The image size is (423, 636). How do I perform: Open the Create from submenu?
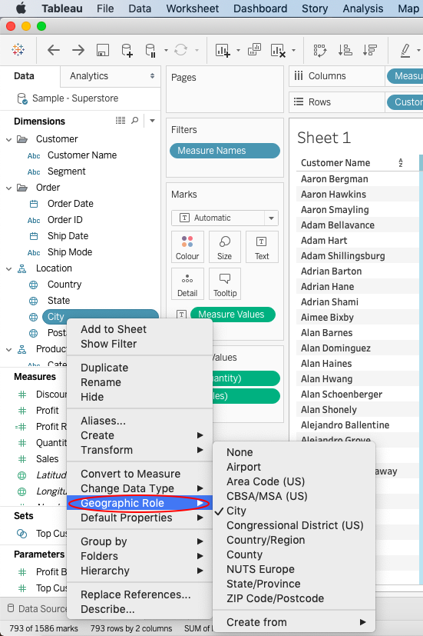(294, 622)
